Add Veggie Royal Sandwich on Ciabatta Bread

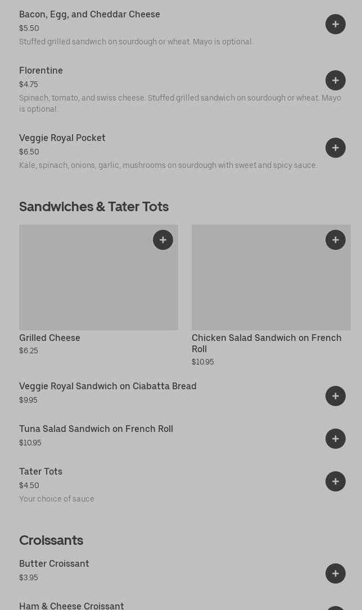click(335, 396)
